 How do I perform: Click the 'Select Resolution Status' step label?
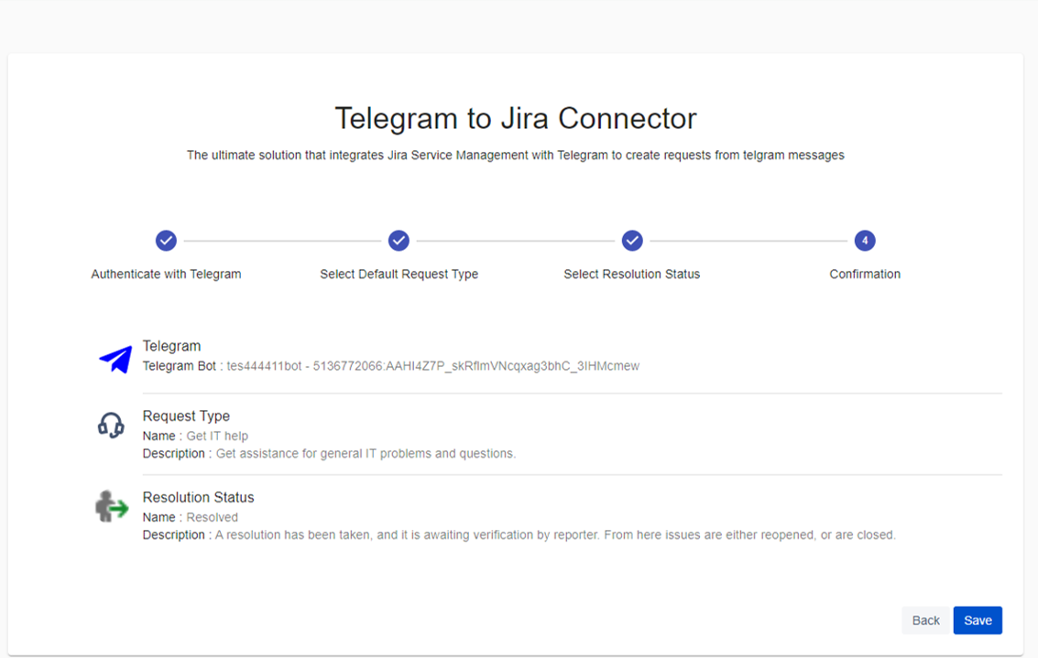coord(631,274)
